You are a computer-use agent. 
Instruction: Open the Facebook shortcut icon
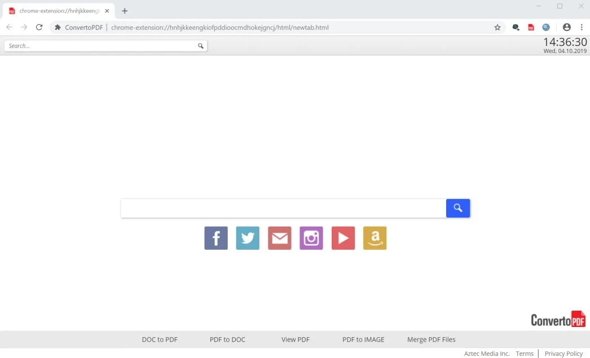(x=216, y=238)
